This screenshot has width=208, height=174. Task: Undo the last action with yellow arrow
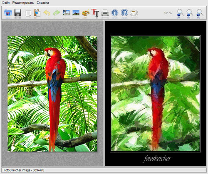tap(47, 13)
